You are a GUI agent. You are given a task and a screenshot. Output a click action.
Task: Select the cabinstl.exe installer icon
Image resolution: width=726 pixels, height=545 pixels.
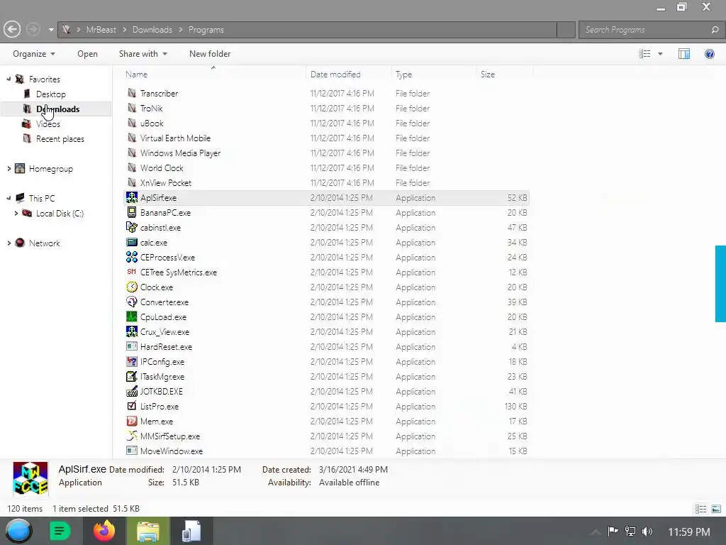click(131, 228)
